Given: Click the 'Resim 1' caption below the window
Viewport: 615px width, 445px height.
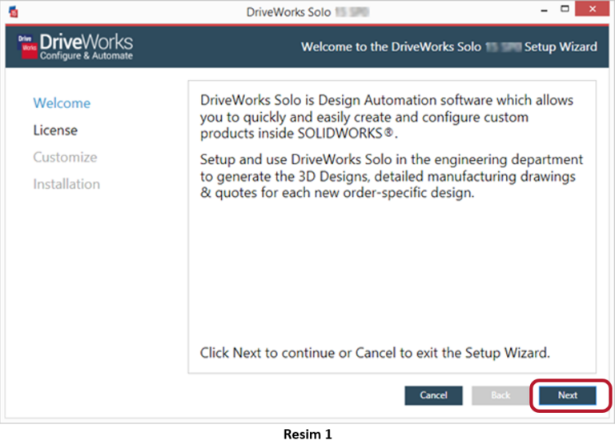Looking at the screenshot, I should coord(307,435).
